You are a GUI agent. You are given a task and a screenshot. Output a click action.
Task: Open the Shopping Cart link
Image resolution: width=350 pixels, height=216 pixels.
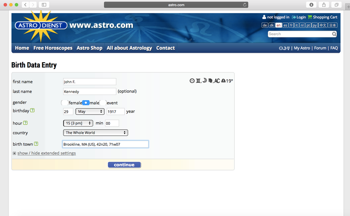[325, 17]
